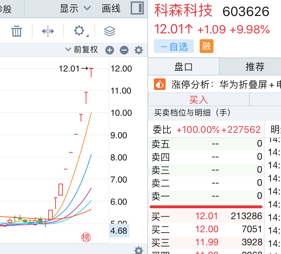Select the 卖四 row
Image resolution: width=281 pixels, height=254 pixels.
pyautogui.click(x=206, y=157)
